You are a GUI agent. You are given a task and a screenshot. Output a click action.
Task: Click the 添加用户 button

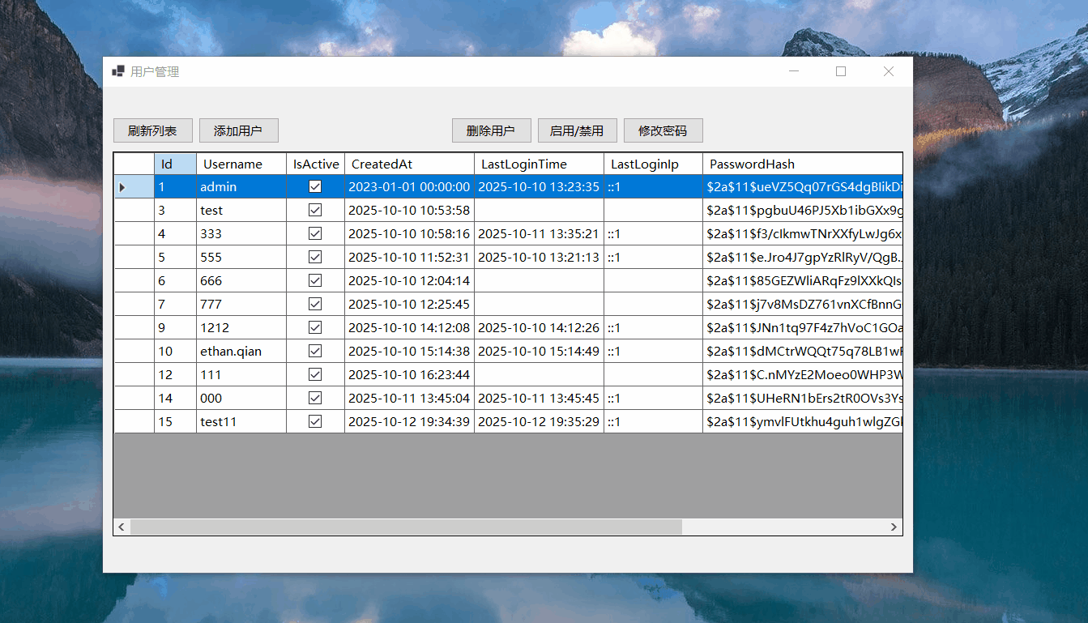(238, 130)
